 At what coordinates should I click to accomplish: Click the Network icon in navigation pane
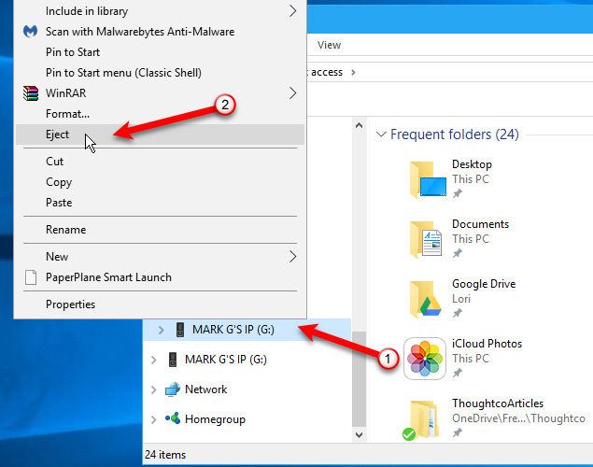pyautogui.click(x=172, y=389)
